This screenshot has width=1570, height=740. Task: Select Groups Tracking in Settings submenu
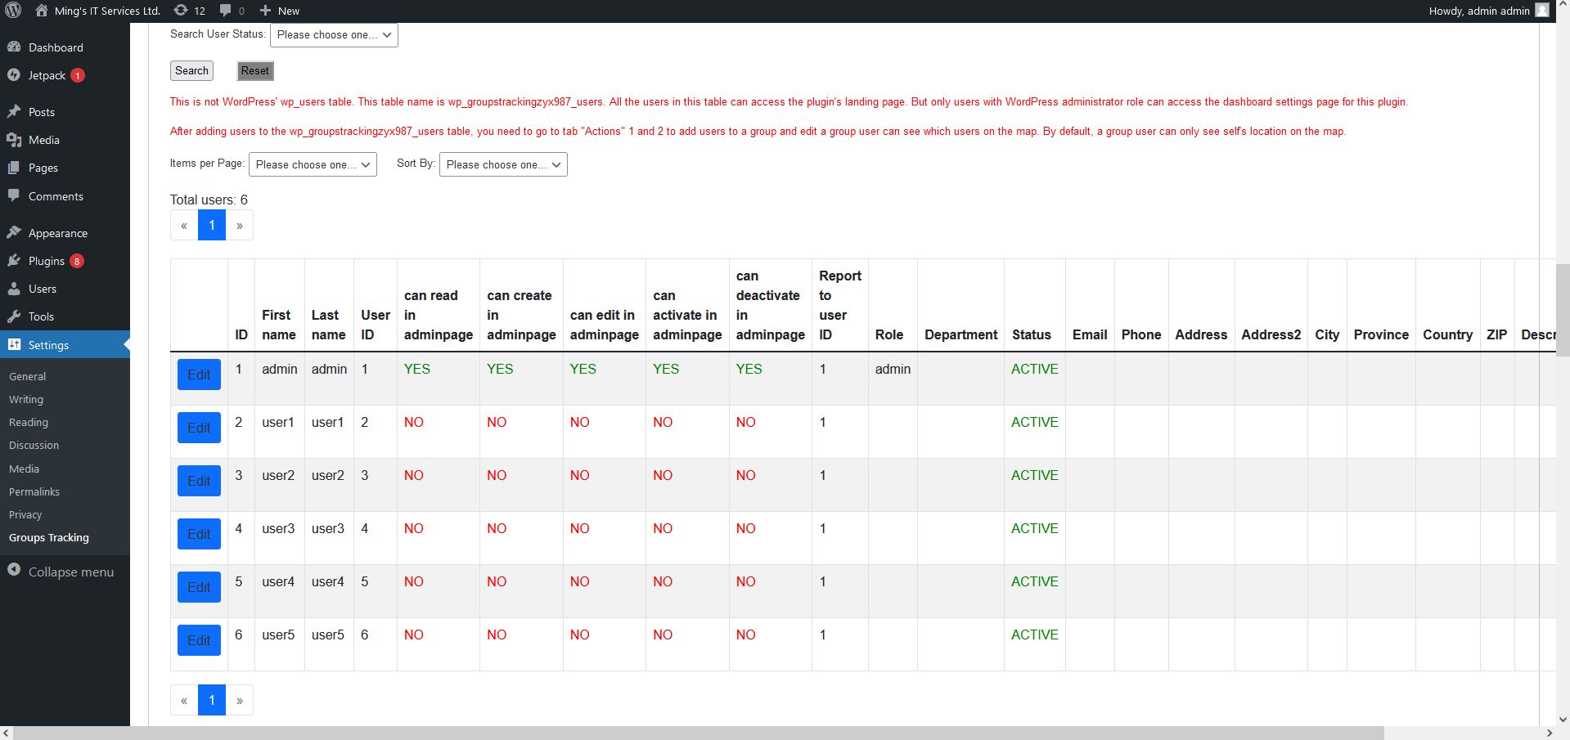(x=49, y=537)
